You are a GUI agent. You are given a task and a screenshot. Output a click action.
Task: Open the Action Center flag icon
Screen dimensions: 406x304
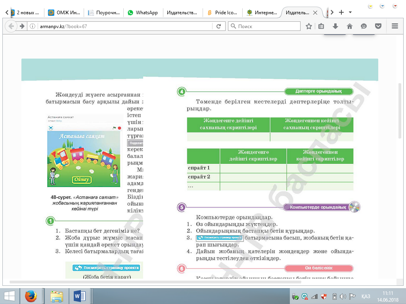pos(352,296)
